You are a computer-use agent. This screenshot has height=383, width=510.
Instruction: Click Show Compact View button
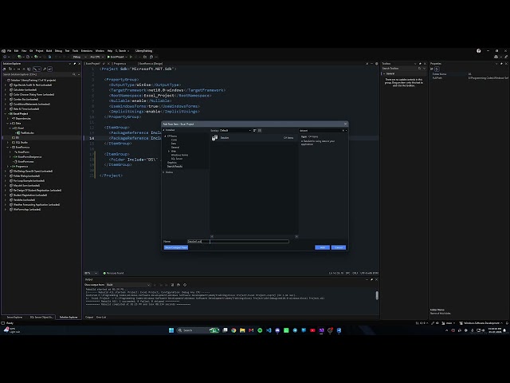[176, 247]
